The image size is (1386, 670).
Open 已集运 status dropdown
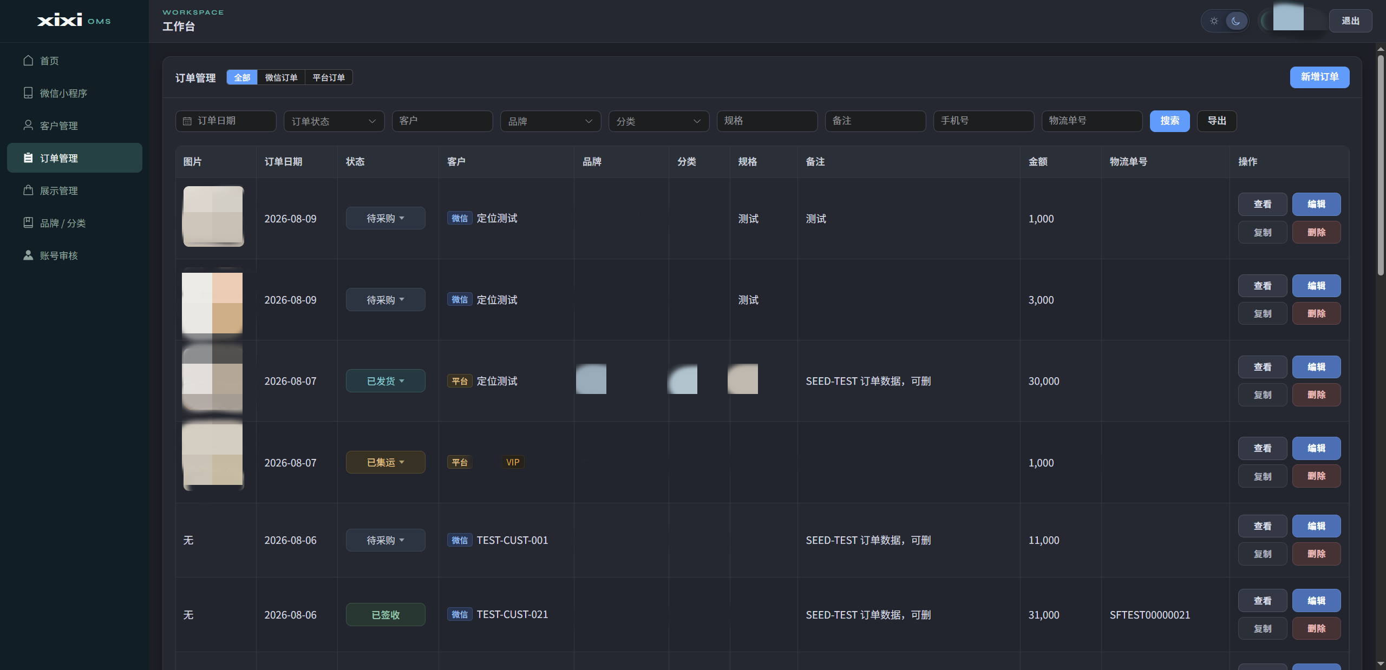pyautogui.click(x=385, y=462)
